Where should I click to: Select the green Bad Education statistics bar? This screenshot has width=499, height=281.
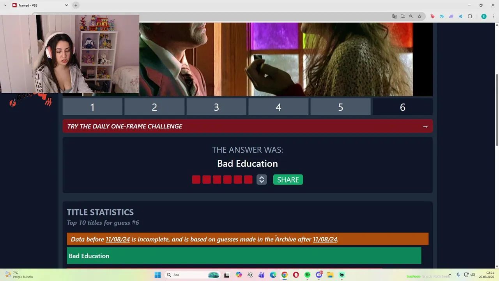click(244, 256)
